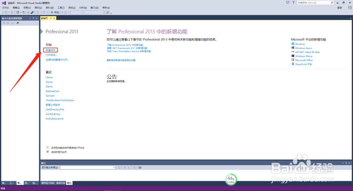The width and height of the screenshot is (353, 191).
Task: Open the 输出 panel window position dropdown
Action: 343,163
